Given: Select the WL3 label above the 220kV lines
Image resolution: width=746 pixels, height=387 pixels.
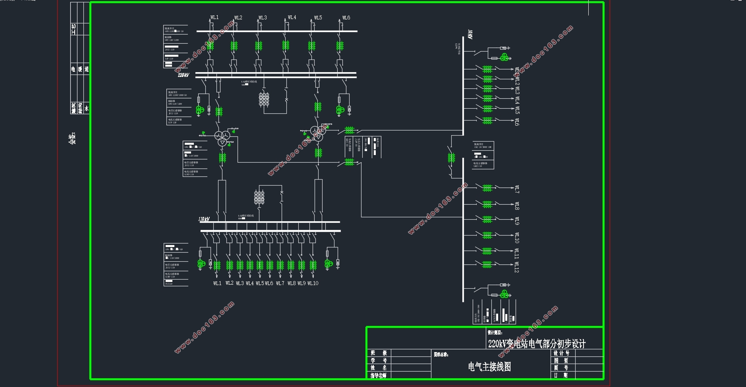Looking at the screenshot, I should click(263, 17).
